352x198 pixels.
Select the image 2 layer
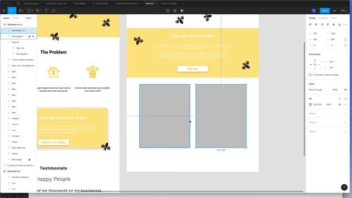point(19,118)
